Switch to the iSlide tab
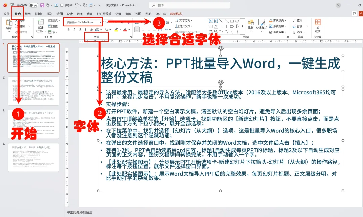Screen dimensions: 363x217 (x=39, y=14)
